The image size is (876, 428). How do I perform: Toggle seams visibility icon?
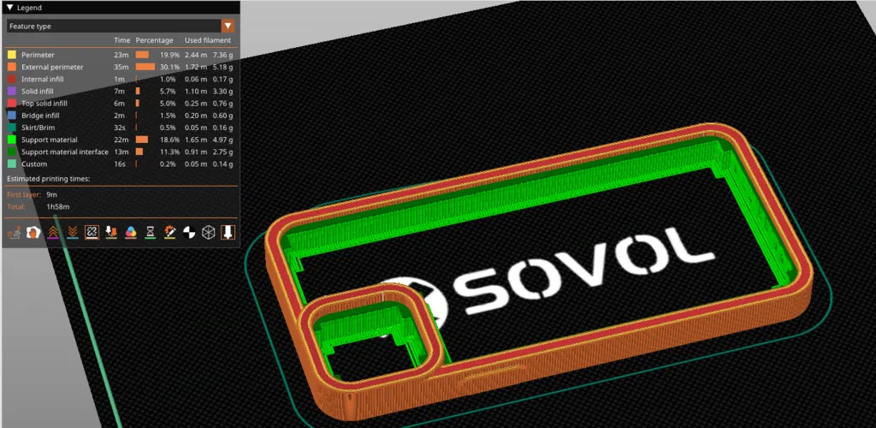point(92,233)
